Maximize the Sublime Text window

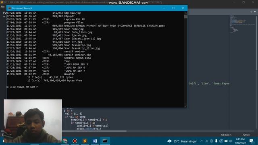click(243, 2)
